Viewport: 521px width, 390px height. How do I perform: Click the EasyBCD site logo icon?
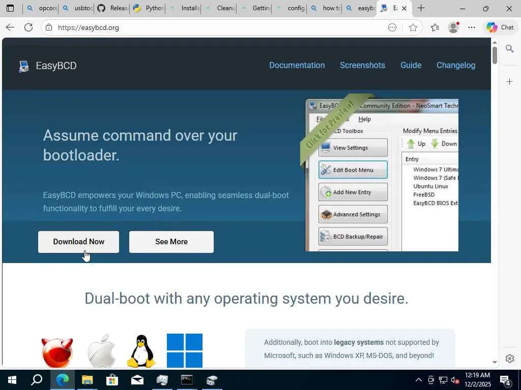[x=23, y=66]
